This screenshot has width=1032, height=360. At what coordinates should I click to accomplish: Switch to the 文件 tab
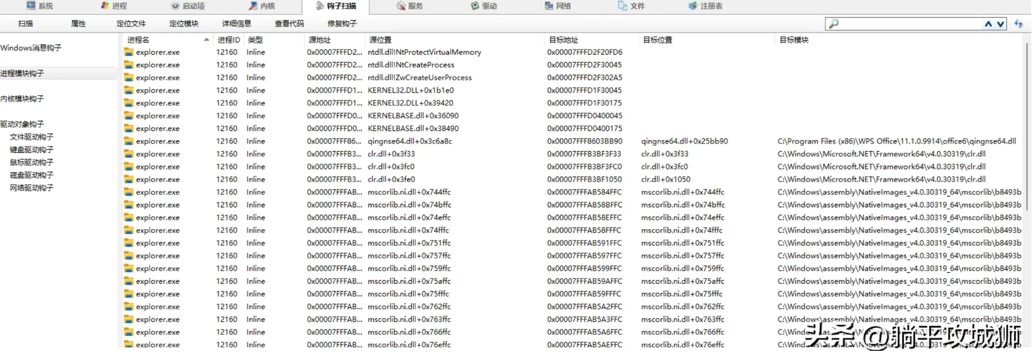tap(631, 6)
